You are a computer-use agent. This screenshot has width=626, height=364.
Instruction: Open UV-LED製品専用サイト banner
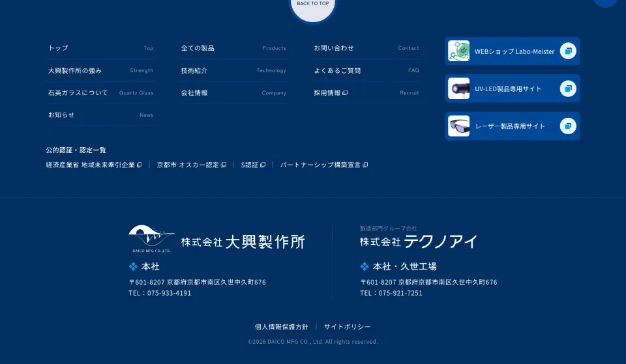(513, 89)
